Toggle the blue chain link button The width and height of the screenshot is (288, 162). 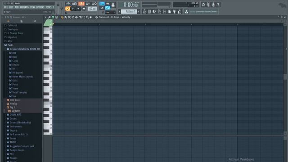[x=108, y=8]
